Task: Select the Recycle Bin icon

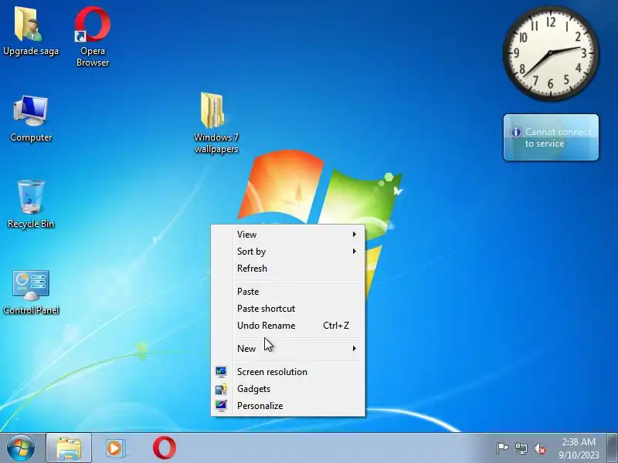Action: (31, 204)
